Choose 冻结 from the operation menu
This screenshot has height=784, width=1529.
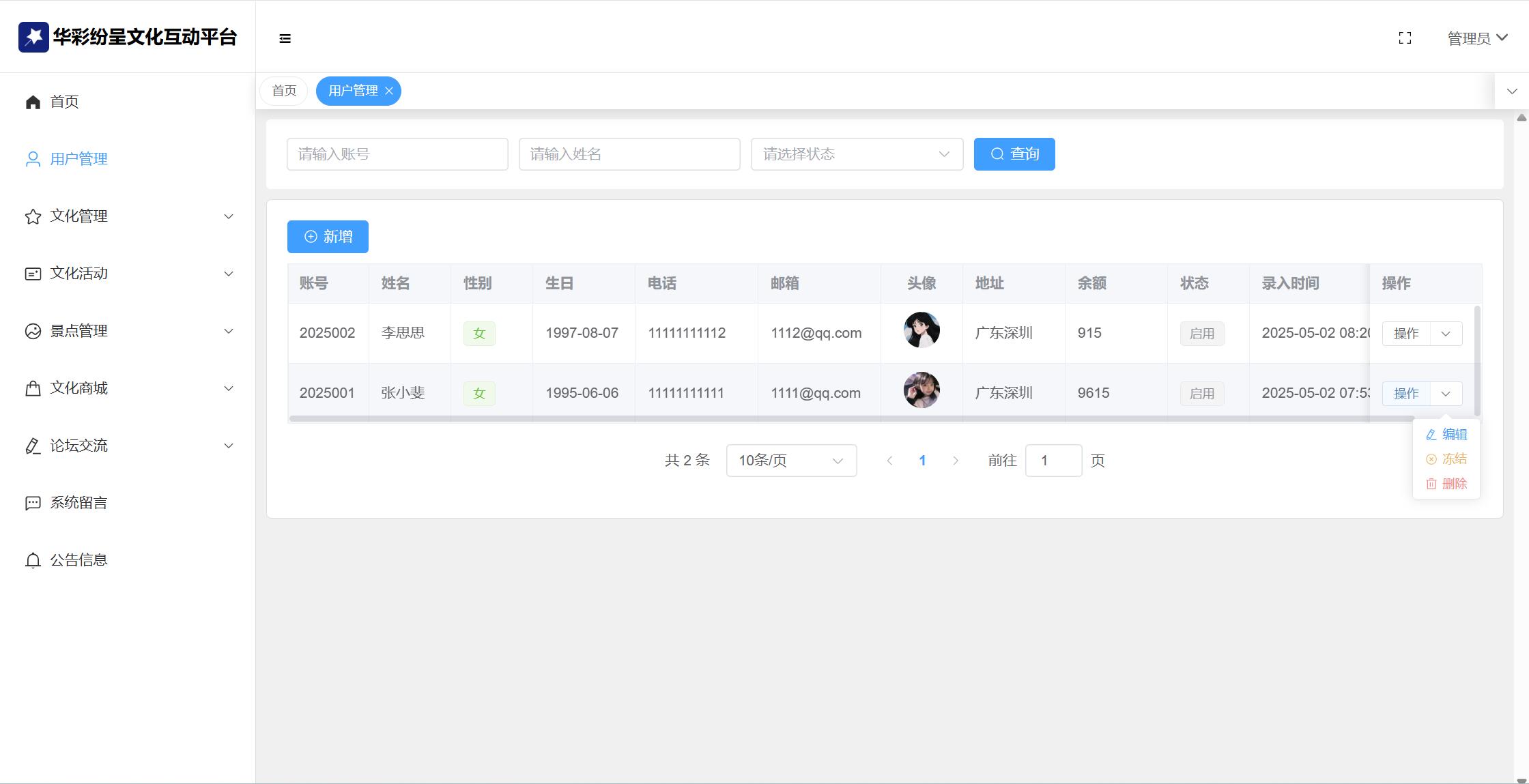coord(1446,459)
